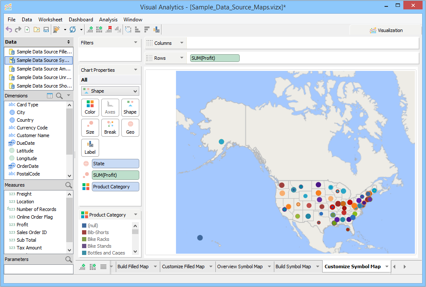426x287 pixels.
Task: Click the search icon in Dimensions header
Action: click(x=59, y=96)
